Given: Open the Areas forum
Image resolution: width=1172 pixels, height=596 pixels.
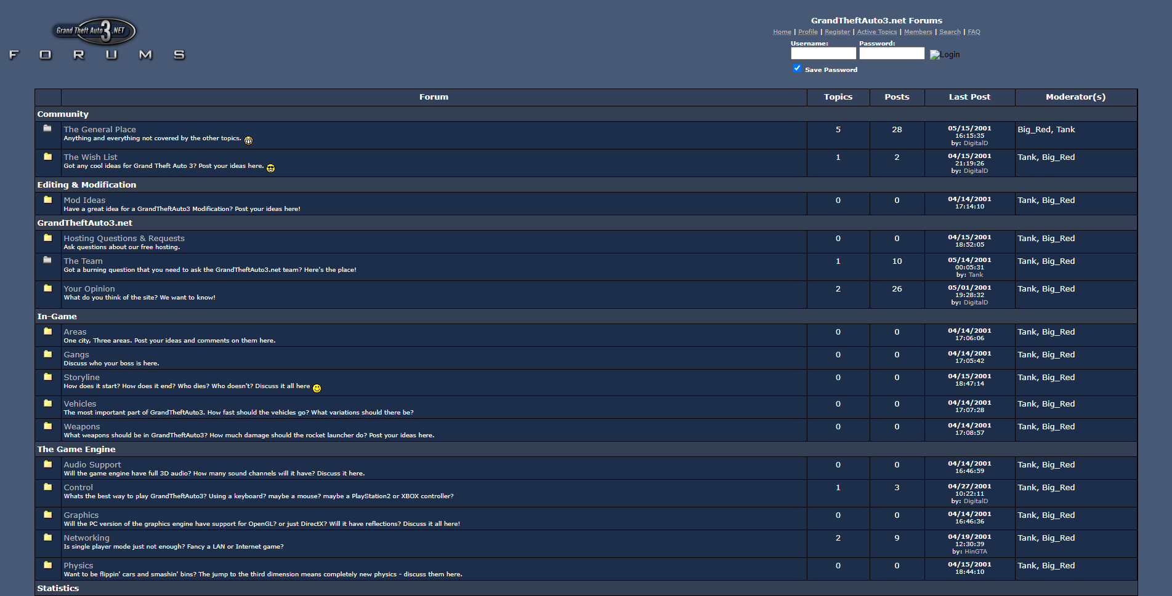Looking at the screenshot, I should coord(75,332).
